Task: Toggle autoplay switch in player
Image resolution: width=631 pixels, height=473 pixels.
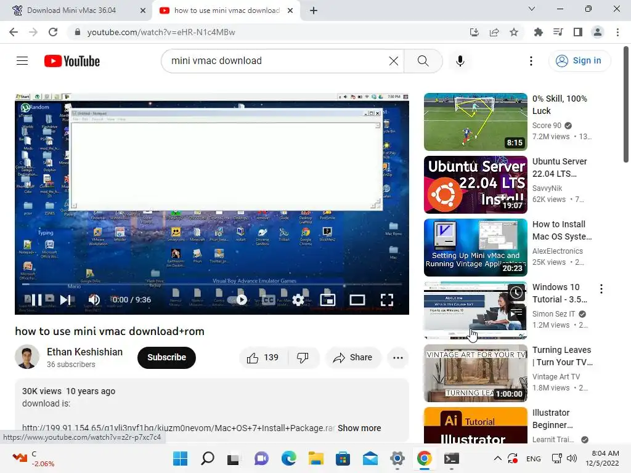Action: [x=237, y=300]
